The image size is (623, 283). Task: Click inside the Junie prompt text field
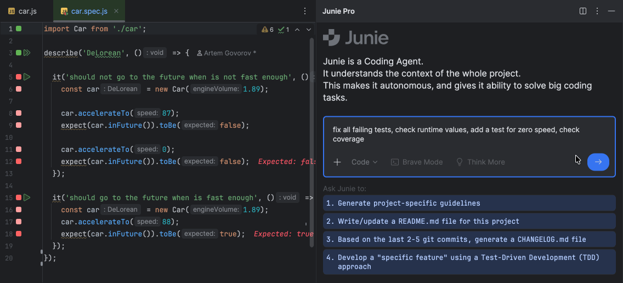click(x=455, y=134)
